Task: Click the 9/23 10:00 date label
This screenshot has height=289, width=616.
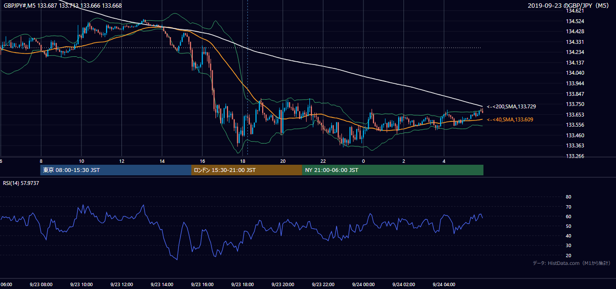Action: tap(81, 284)
